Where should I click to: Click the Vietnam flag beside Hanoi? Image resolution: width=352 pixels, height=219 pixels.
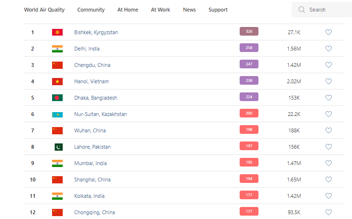(57, 81)
